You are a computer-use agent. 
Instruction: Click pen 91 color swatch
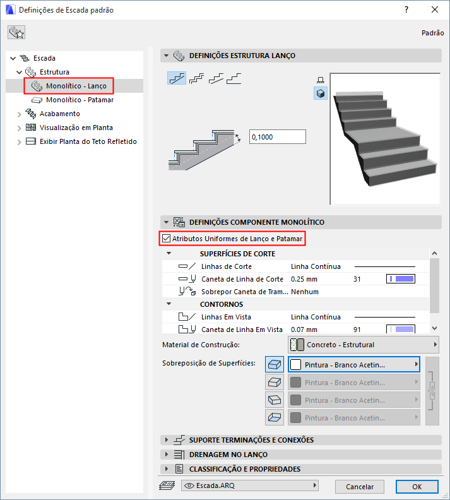(x=401, y=330)
